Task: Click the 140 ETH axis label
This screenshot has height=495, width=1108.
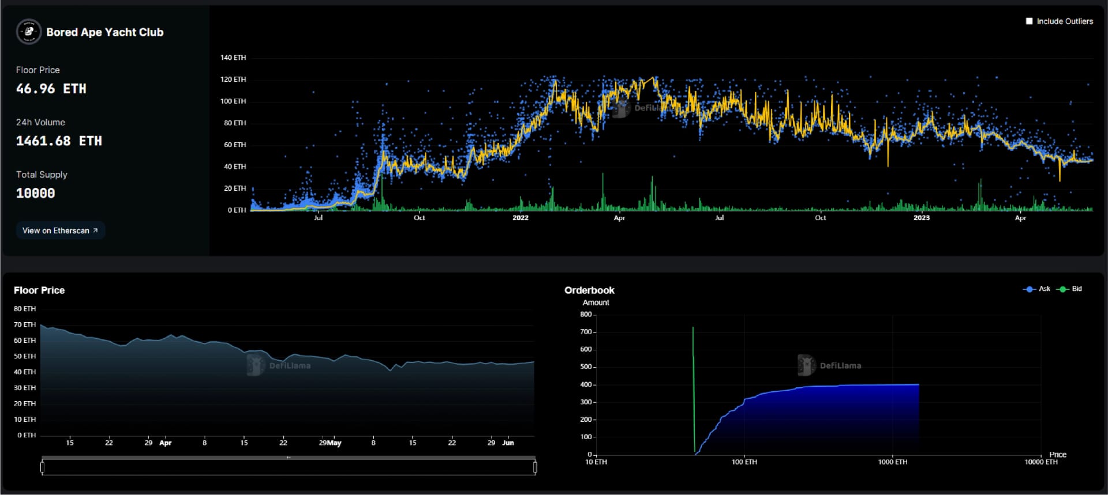Action: (x=233, y=58)
